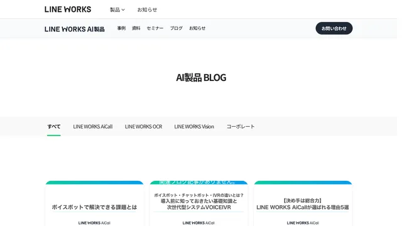Screen dimensions: 402x226
Task: Select the すべて tab
Action: coord(54,127)
